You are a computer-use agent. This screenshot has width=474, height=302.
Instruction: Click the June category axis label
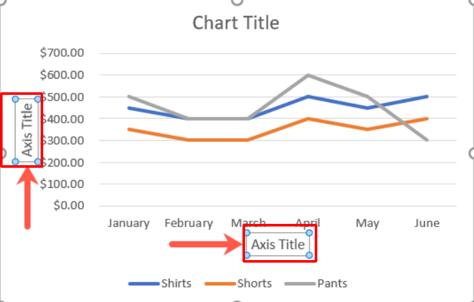[x=427, y=223]
